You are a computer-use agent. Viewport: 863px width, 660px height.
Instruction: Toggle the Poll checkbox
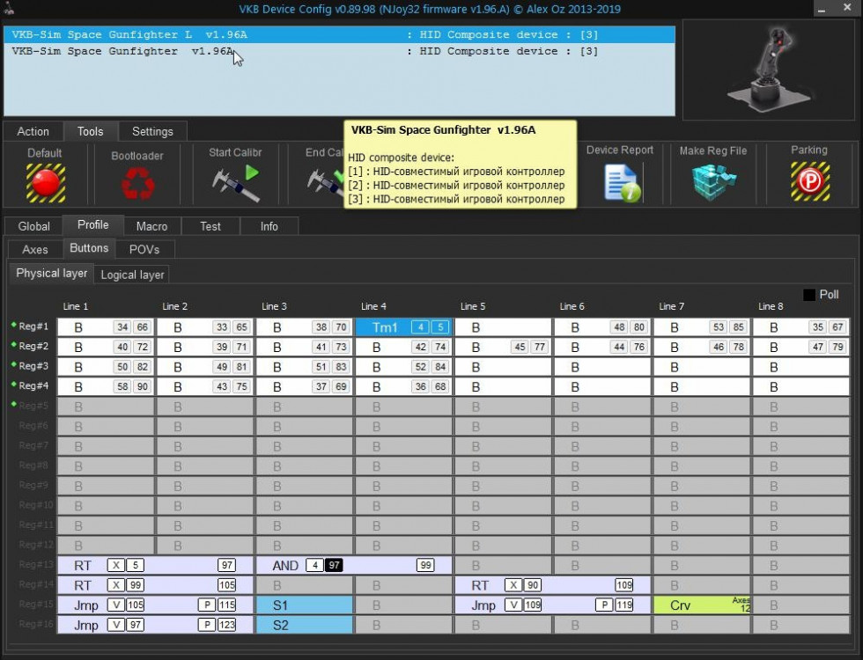pyautogui.click(x=808, y=295)
